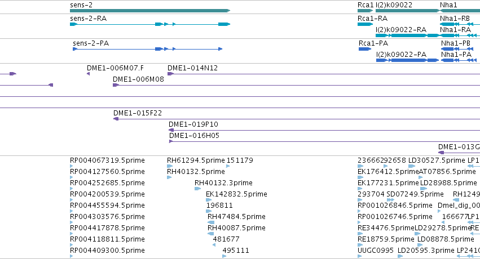Click the DME1-019P10 feature arrow
480x259 pixels.
coord(171,130)
